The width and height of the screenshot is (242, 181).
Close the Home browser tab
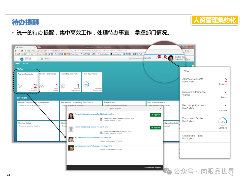pos(35,47)
